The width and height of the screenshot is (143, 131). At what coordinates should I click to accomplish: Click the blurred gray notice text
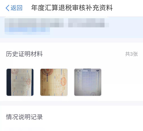[x=57, y=23]
